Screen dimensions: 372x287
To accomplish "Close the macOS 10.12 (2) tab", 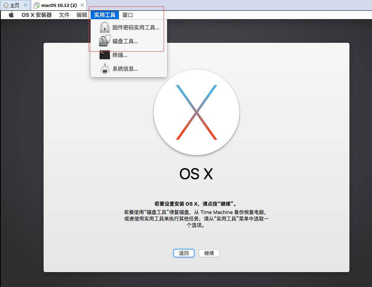I will (x=82, y=5).
